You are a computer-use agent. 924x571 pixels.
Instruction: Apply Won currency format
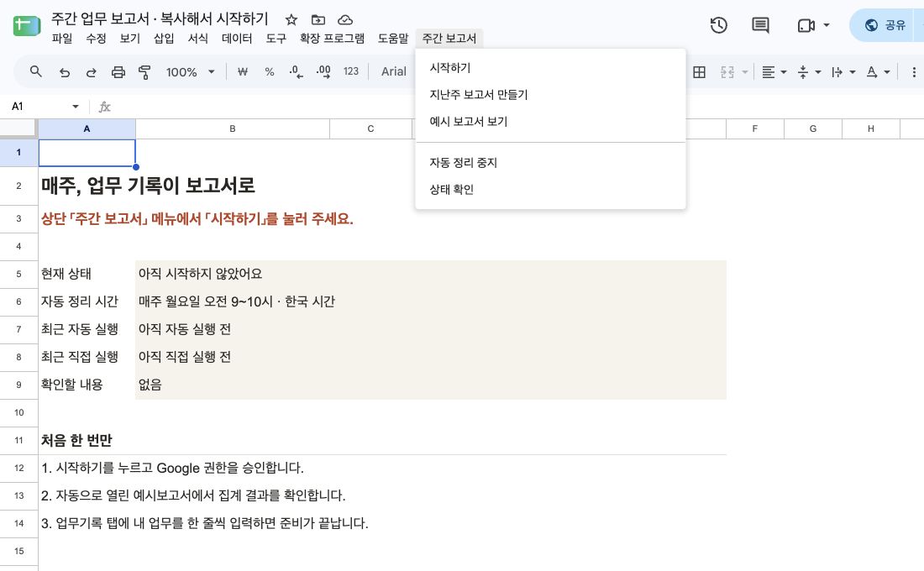click(x=242, y=72)
